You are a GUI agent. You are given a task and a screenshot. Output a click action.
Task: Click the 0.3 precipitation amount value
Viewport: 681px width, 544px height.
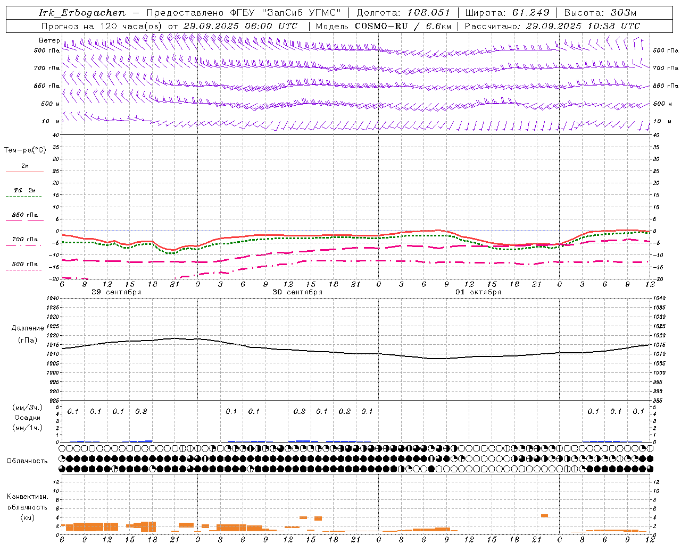tap(141, 411)
